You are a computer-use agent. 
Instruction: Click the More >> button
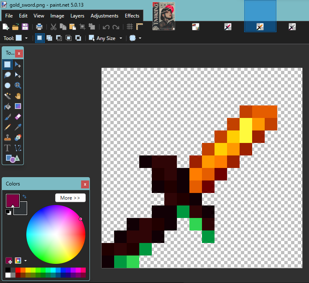coord(70,198)
